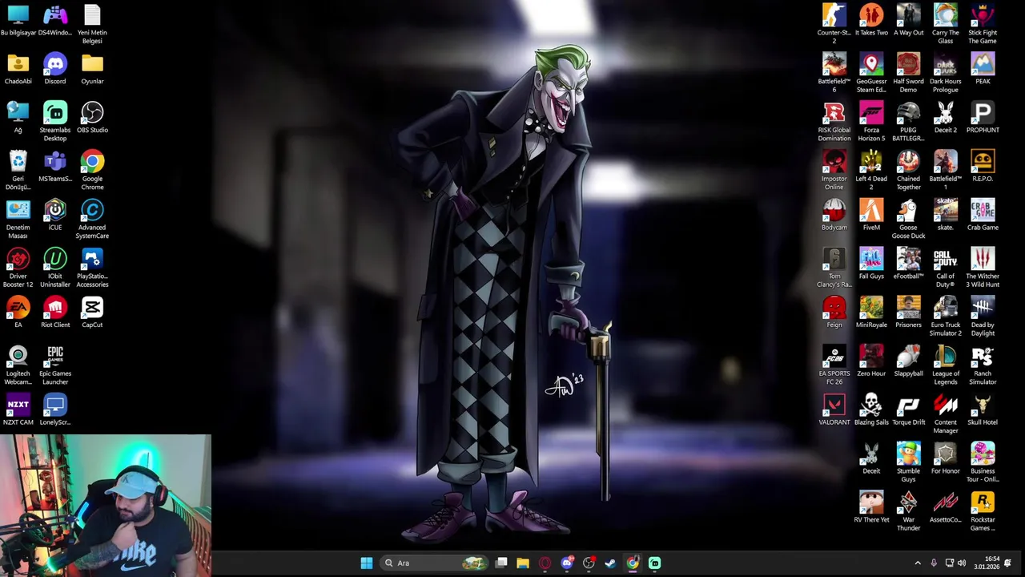The height and width of the screenshot is (577, 1025).
Task: Open the RV There Yet icon
Action: [x=871, y=508]
